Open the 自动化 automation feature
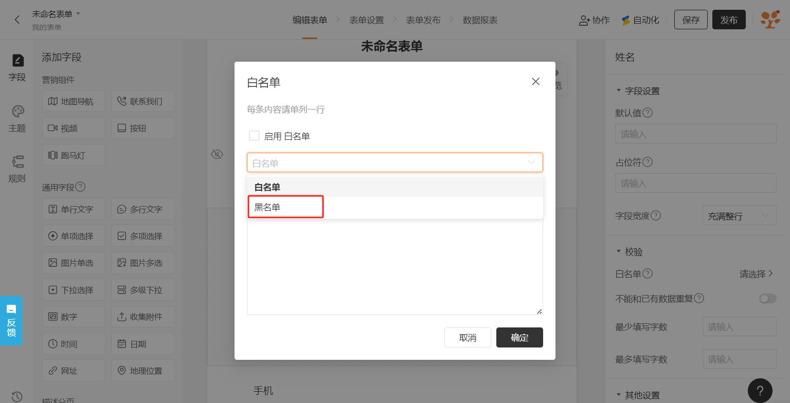 (640, 20)
